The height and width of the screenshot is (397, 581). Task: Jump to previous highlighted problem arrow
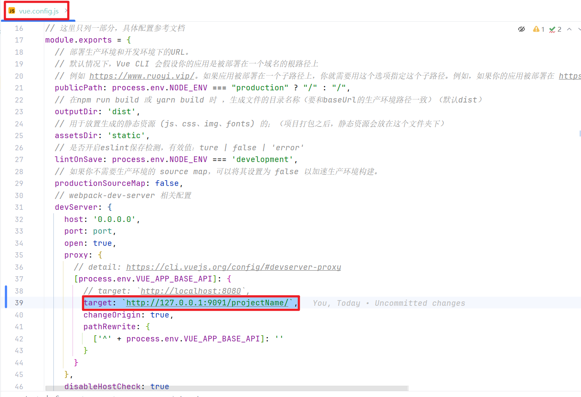pos(569,29)
